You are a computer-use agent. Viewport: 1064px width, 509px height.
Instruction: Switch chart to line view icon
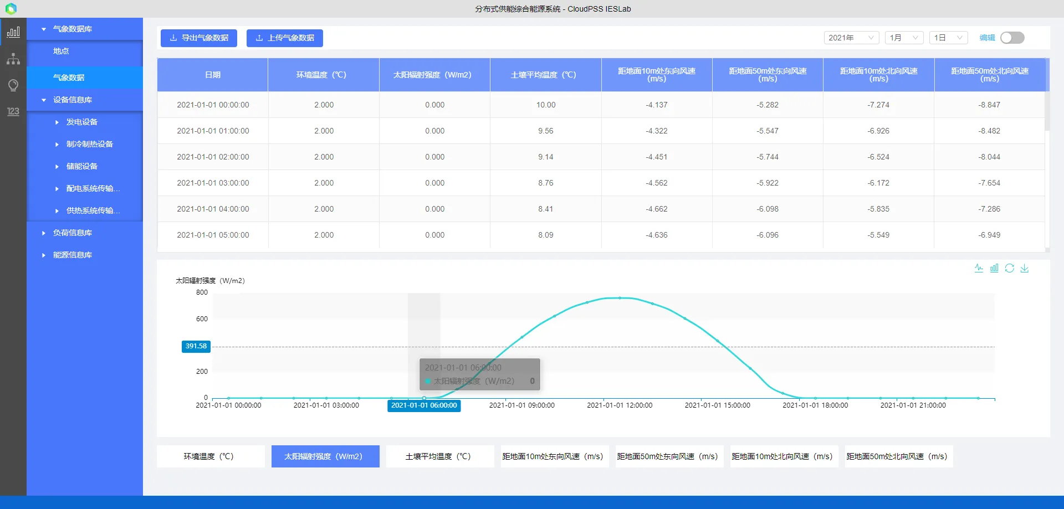click(x=979, y=268)
